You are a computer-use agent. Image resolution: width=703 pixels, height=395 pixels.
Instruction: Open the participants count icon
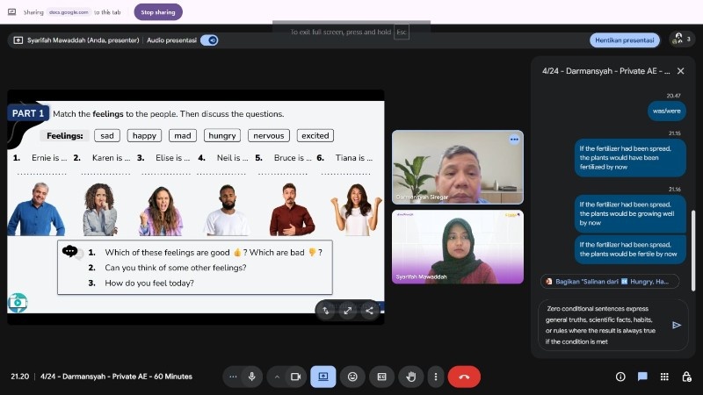click(682, 39)
